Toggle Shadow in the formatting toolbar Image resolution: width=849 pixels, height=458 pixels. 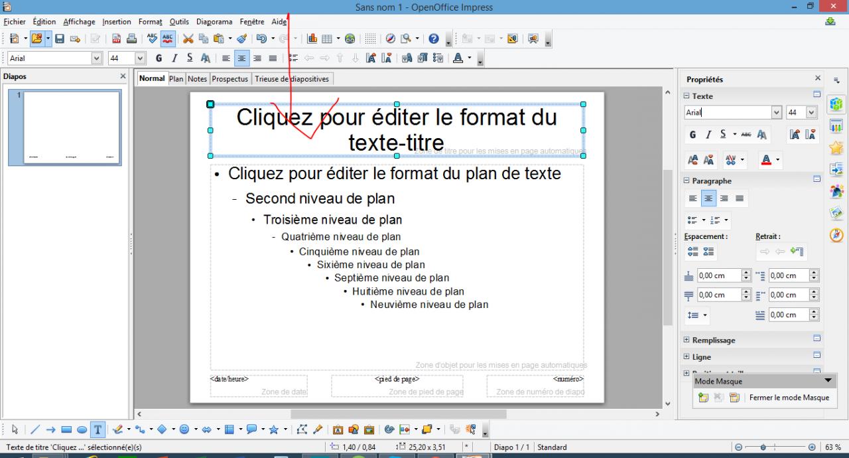pyautogui.click(x=206, y=58)
